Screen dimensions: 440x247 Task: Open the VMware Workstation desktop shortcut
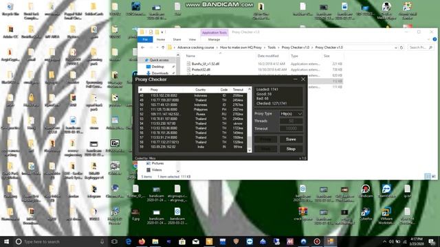coord(386,216)
